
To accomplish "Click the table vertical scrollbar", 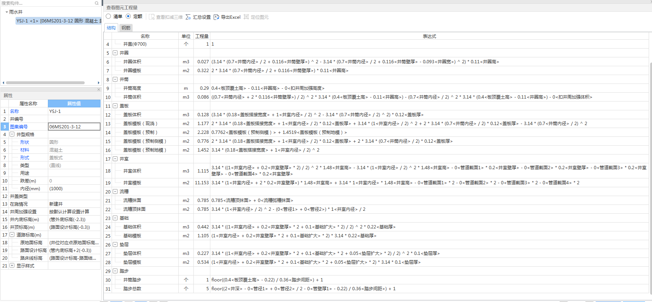I will tap(651, 178).
